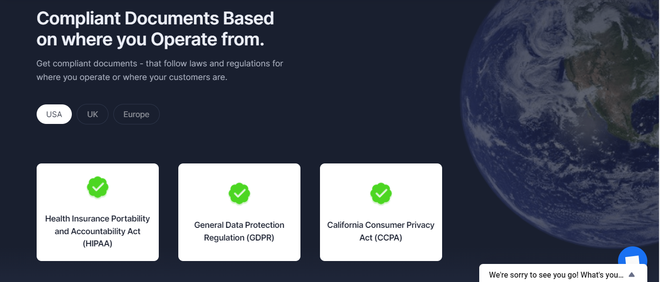The image size is (660, 282).
Task: Click the "We're sorry to see you go!" message
Action: [556, 275]
